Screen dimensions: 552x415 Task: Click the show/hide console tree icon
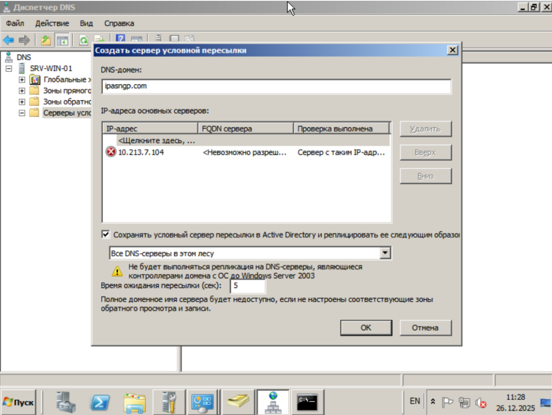(x=63, y=40)
